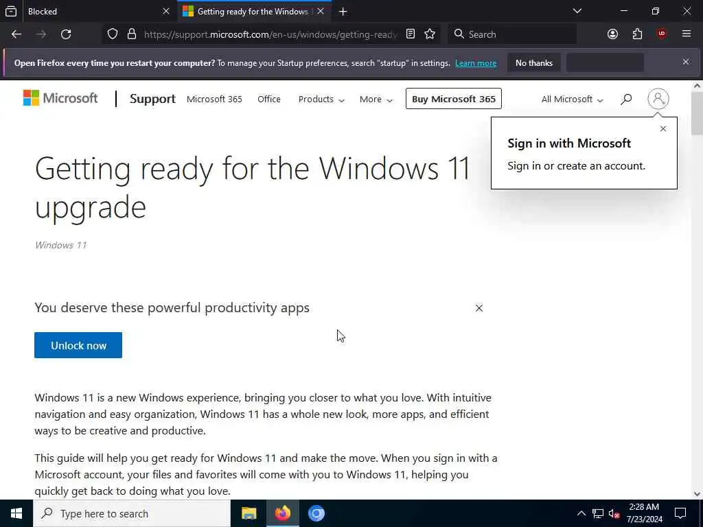Screen dimensions: 703x527
Task: Open the Firefox hamburger application menu
Action: coord(687,34)
